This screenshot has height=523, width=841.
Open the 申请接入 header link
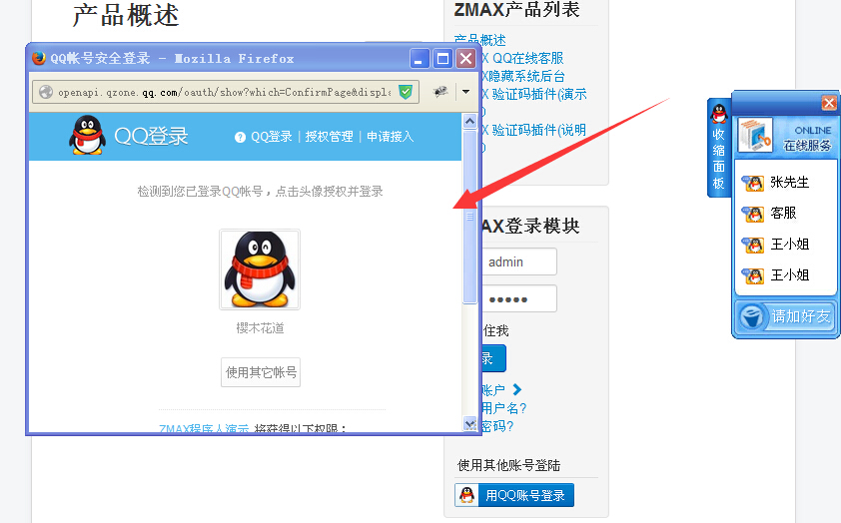click(390, 137)
